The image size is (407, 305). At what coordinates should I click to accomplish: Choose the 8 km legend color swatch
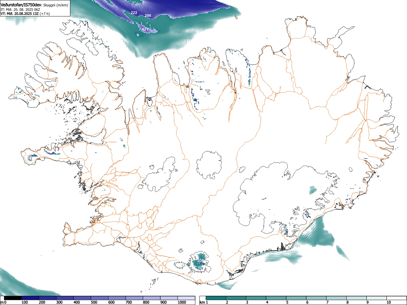356,298
